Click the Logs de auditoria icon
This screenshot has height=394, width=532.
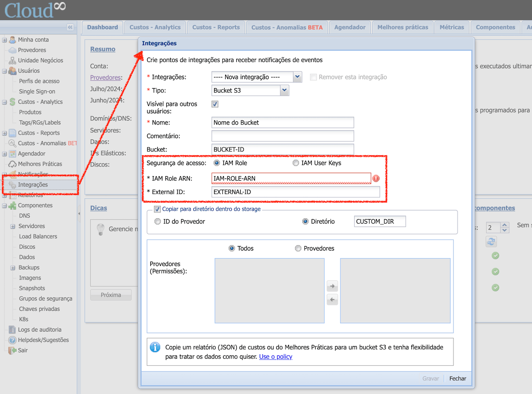click(12, 330)
